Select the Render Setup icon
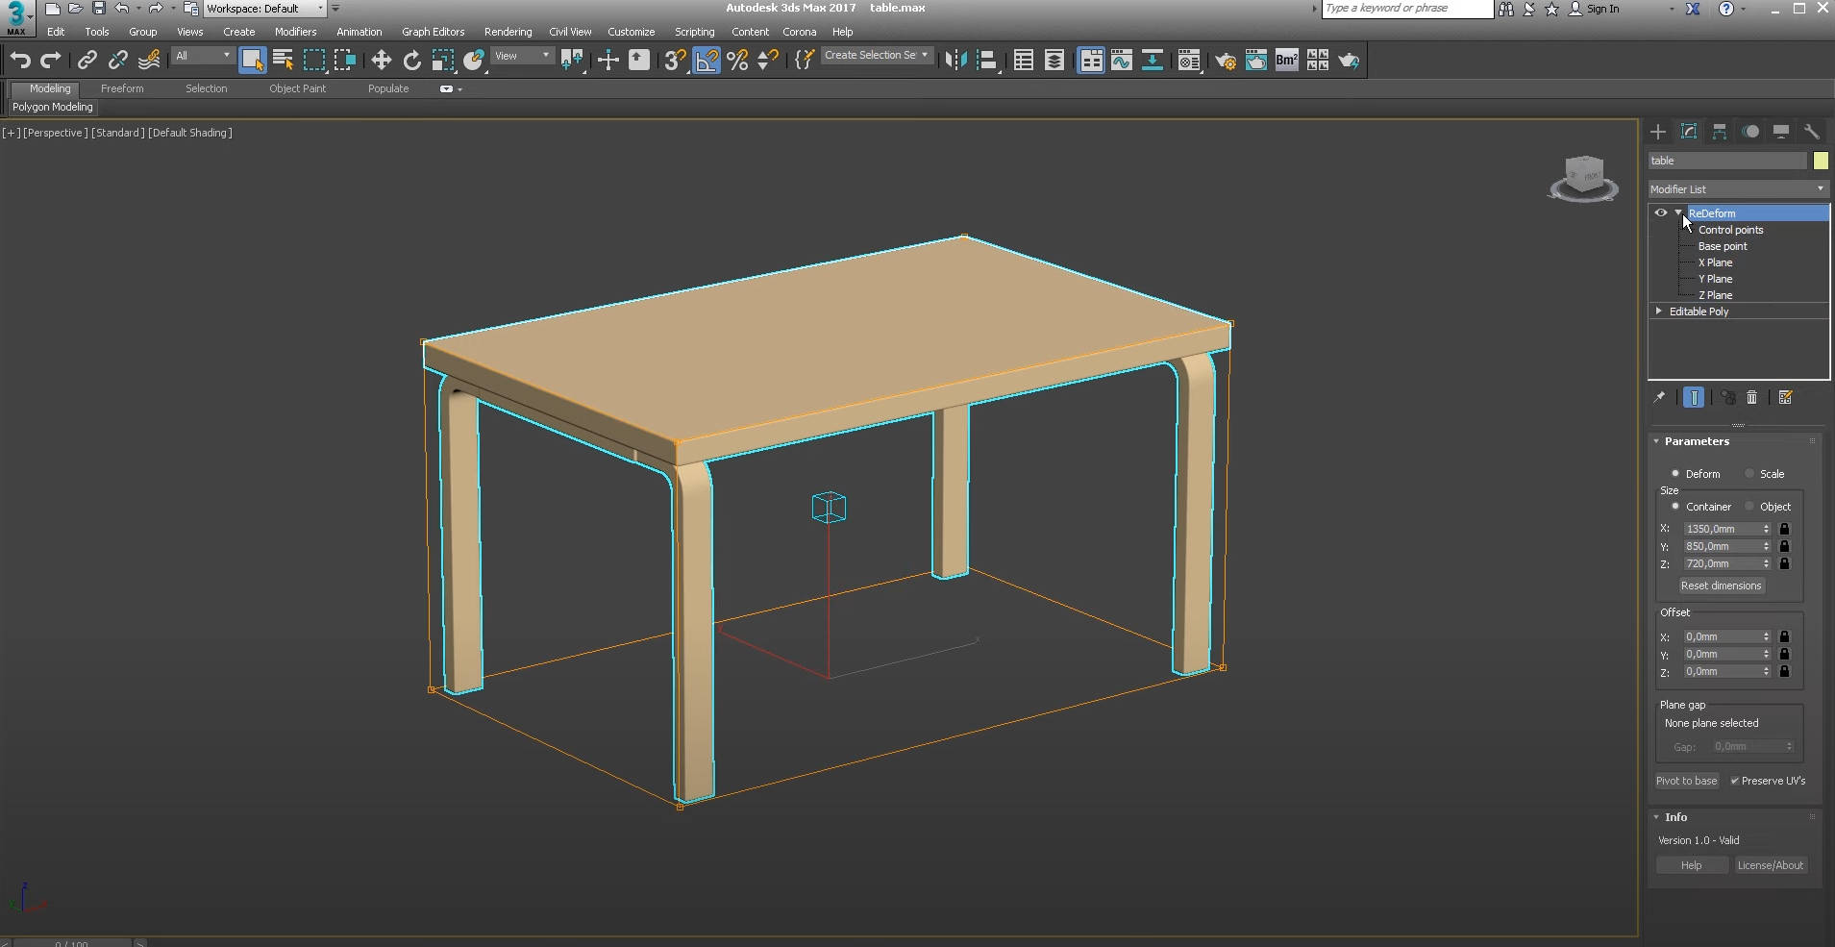 click(x=1227, y=60)
